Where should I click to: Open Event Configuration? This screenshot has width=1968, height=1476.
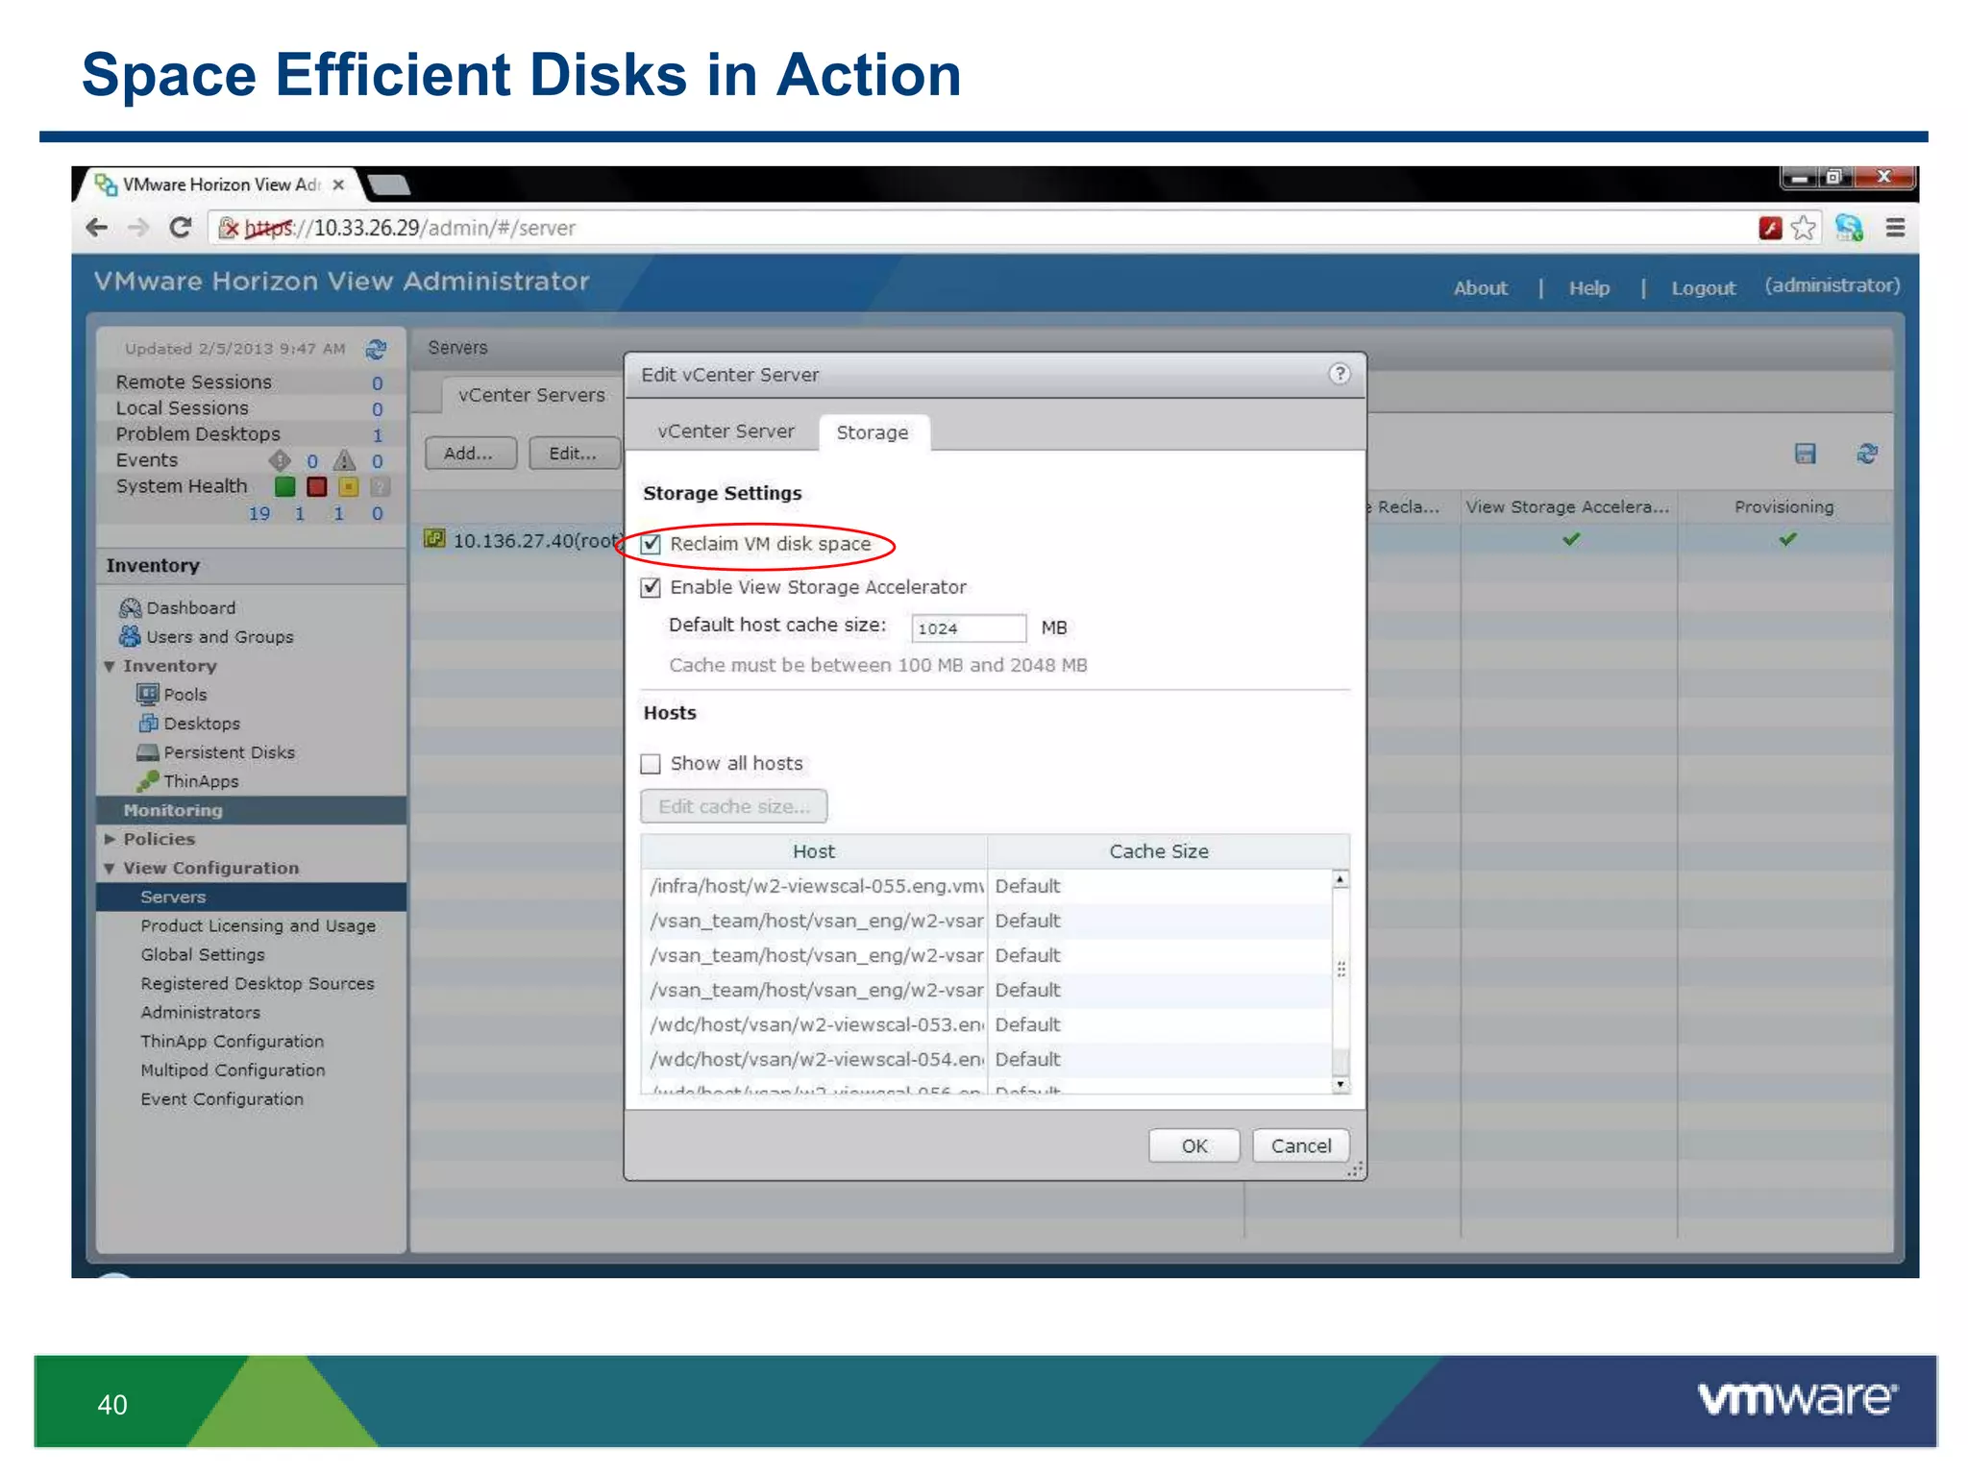click(x=222, y=1098)
